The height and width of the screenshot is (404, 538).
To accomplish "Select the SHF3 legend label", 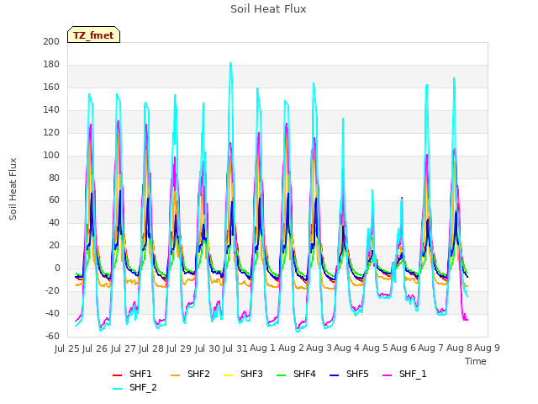I will coord(251,374).
